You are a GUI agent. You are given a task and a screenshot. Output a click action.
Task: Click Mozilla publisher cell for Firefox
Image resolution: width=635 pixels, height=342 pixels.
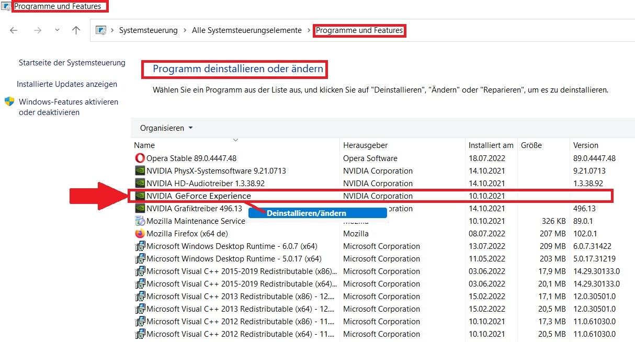tap(356, 233)
